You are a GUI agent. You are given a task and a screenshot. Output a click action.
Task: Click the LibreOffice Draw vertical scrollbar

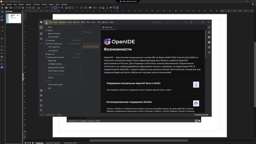(x=255, y=75)
